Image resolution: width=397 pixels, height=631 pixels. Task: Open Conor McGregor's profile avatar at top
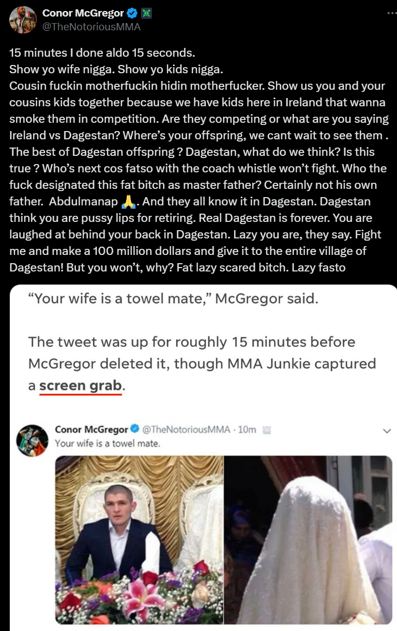coord(23,20)
